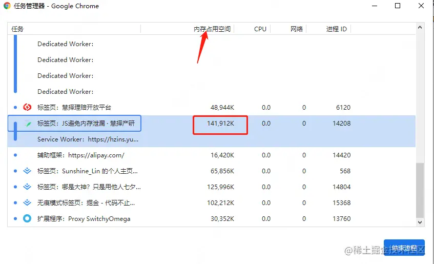The image size is (434, 264).
Task: Click the memory value 30,352K
Action: click(x=222, y=219)
